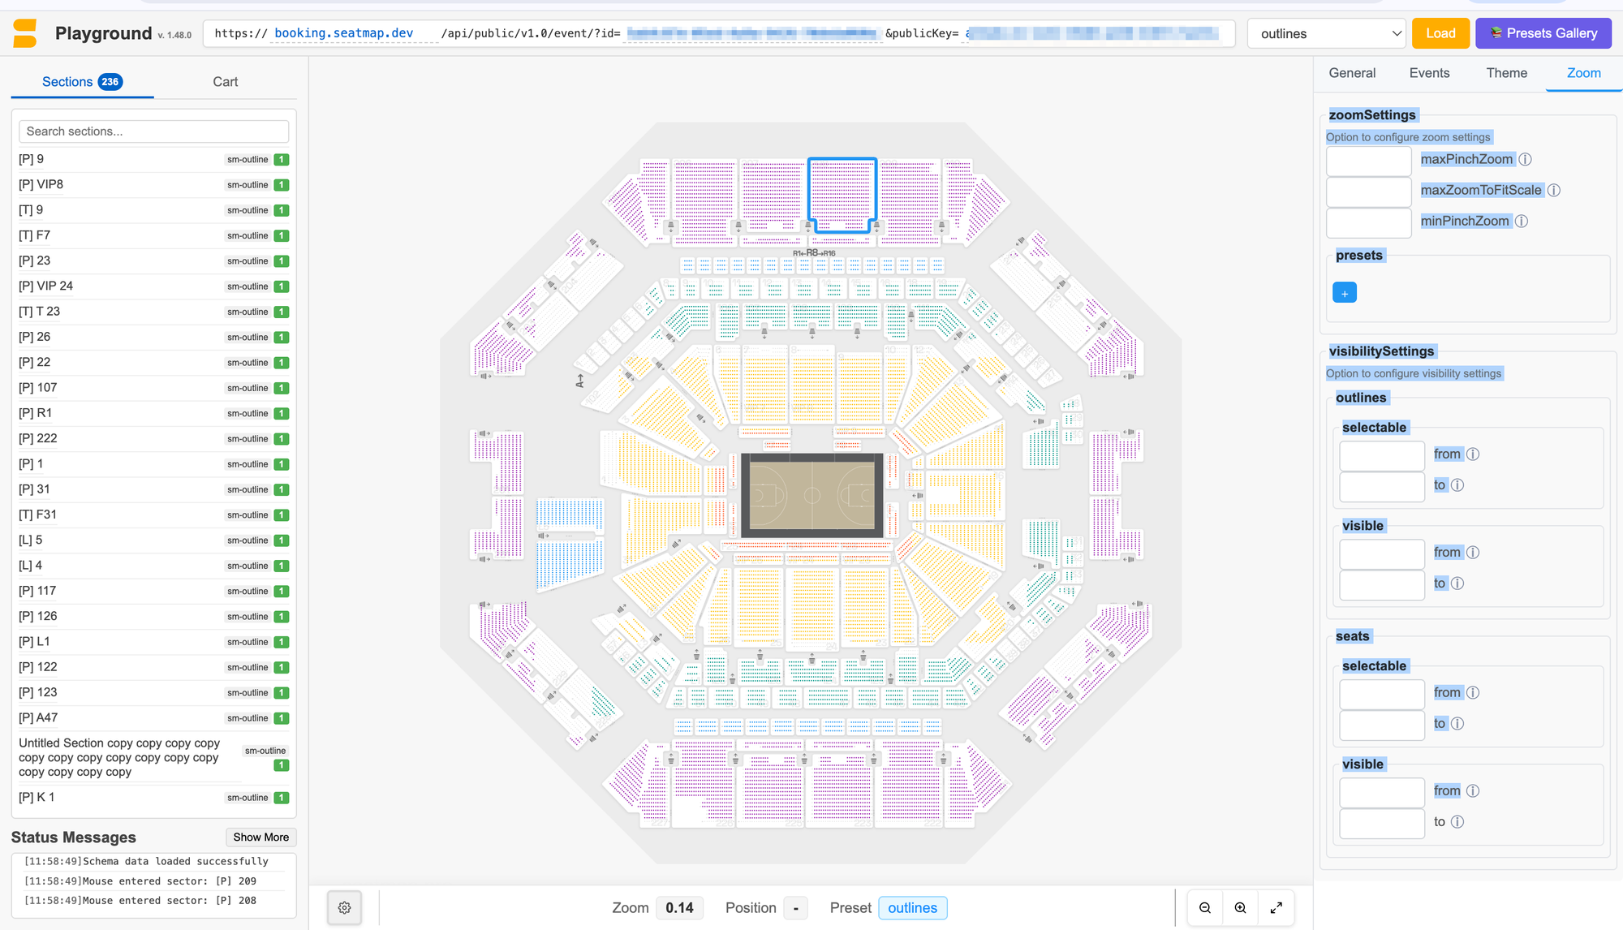
Task: Open the Theme tab
Action: pyautogui.click(x=1506, y=73)
